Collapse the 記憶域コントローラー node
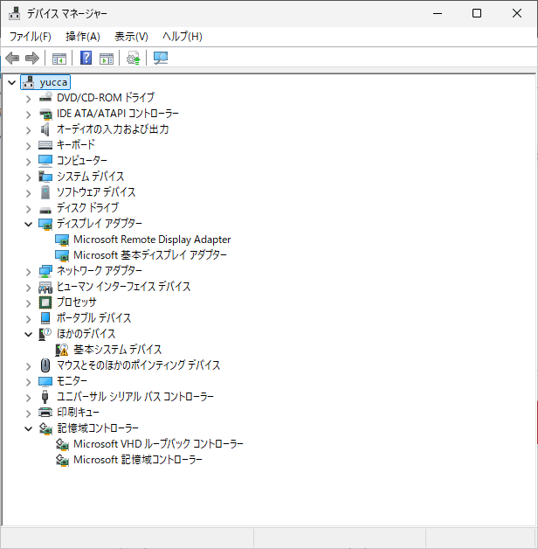This screenshot has width=538, height=549. 28,428
